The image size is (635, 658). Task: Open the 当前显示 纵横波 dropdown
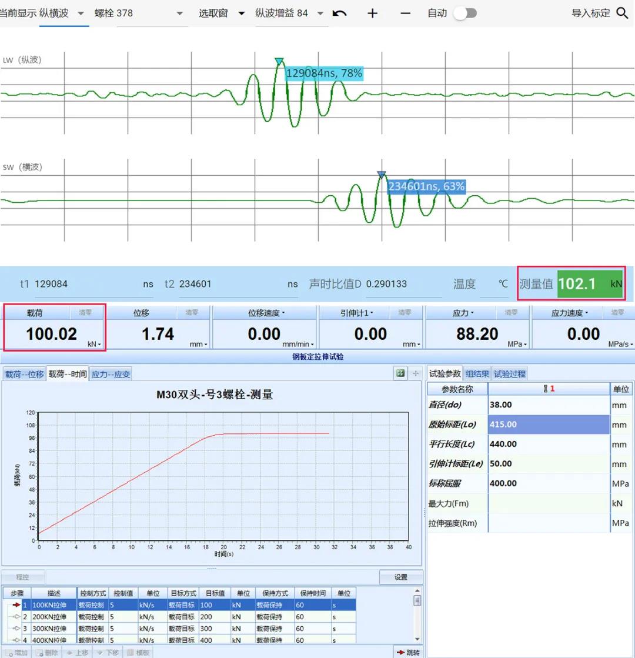pyautogui.click(x=81, y=13)
